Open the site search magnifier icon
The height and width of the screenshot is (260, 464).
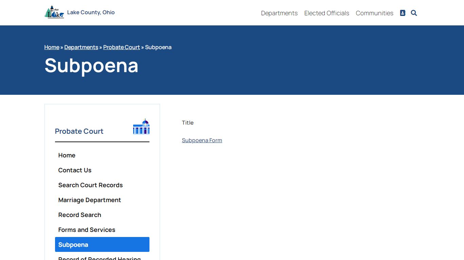pos(414,13)
